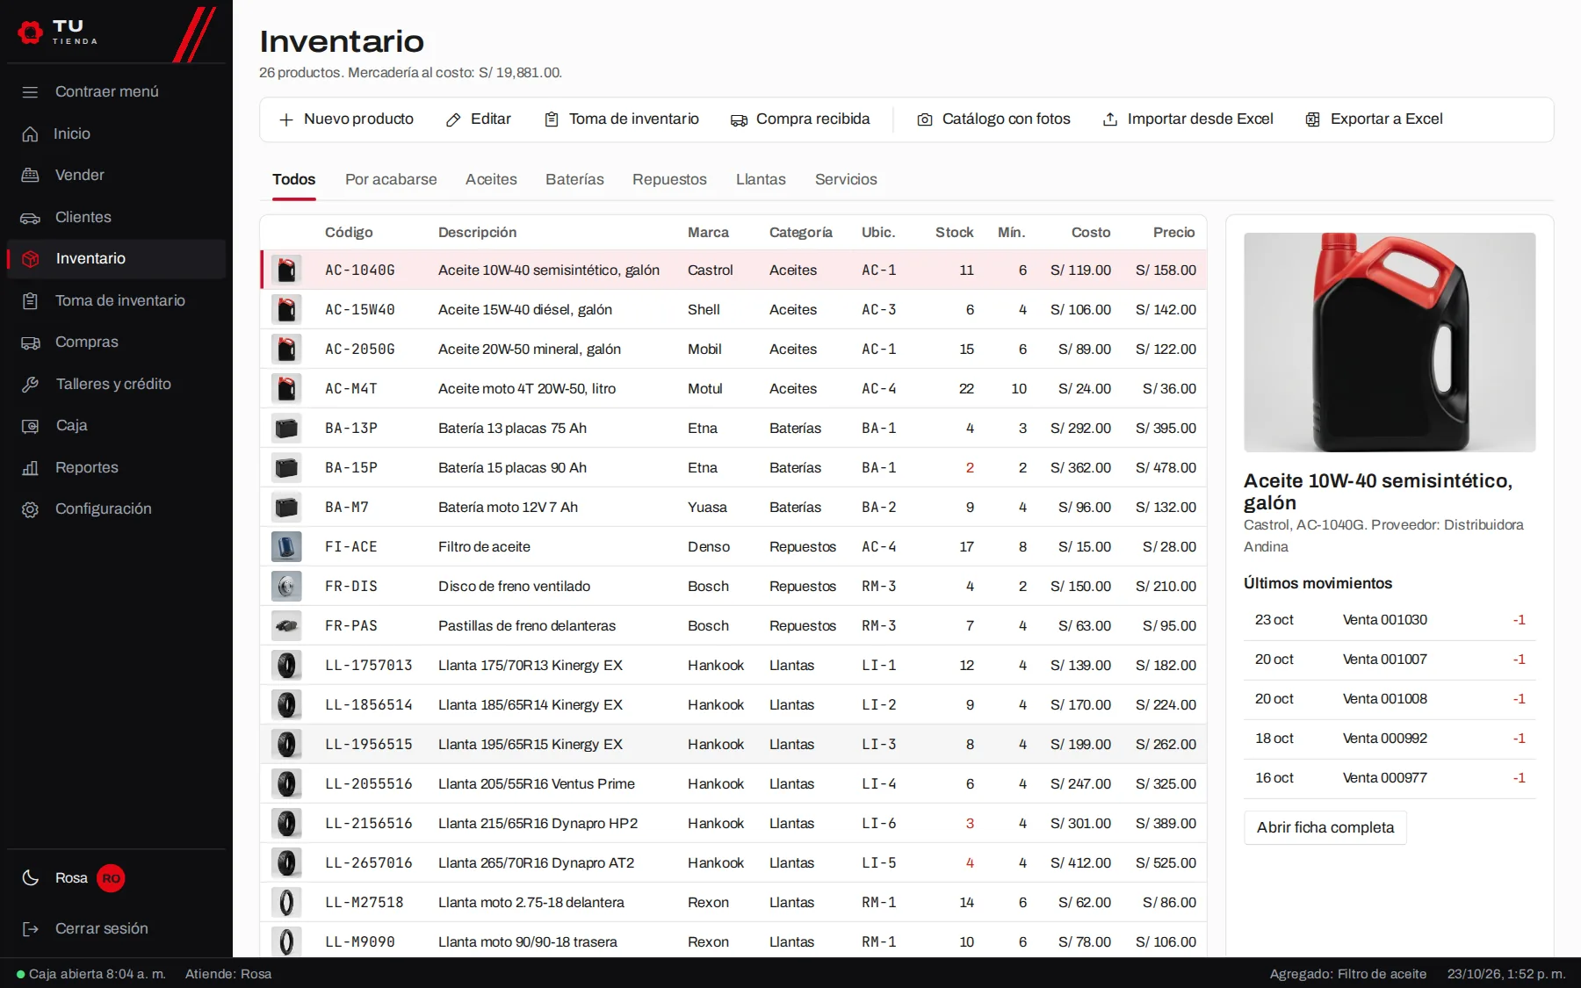Image resolution: width=1581 pixels, height=988 pixels.
Task: Open the Baterías tab
Action: click(x=574, y=179)
